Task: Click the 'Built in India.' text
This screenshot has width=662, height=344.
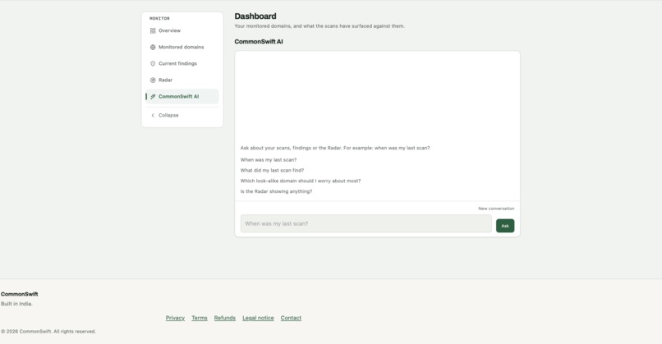Action: click(x=16, y=304)
